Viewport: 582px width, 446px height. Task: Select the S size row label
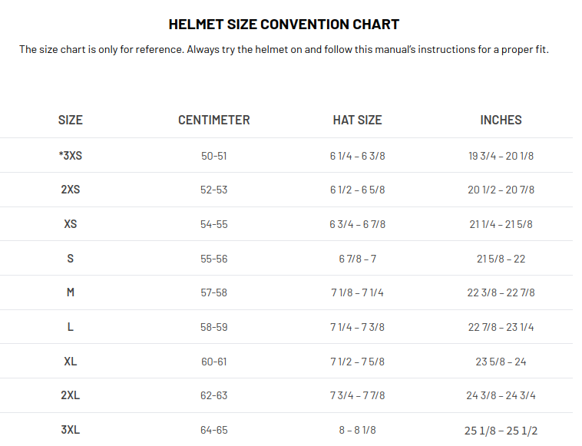point(70,259)
